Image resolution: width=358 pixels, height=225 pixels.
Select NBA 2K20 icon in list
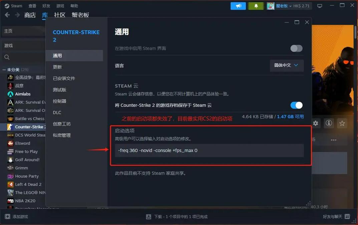tap(10, 201)
